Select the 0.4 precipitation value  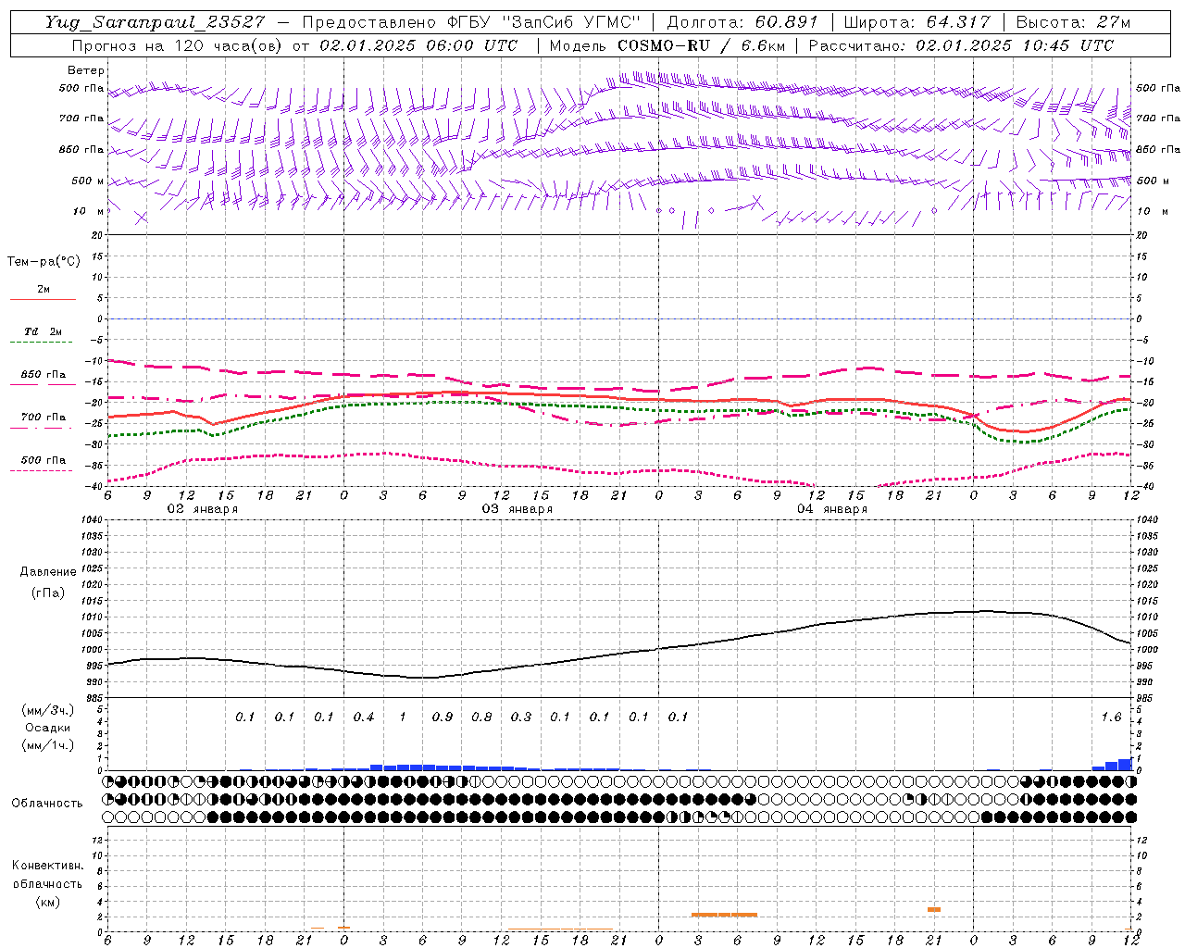point(364,717)
